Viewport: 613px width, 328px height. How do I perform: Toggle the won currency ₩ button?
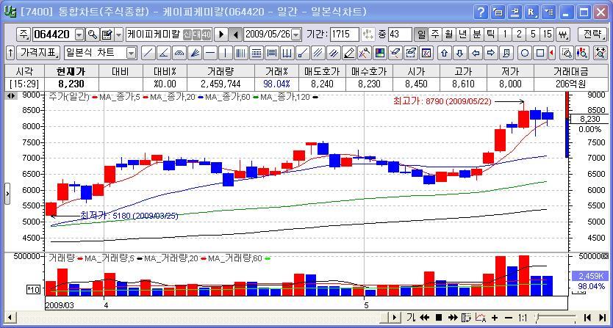[x=562, y=34]
